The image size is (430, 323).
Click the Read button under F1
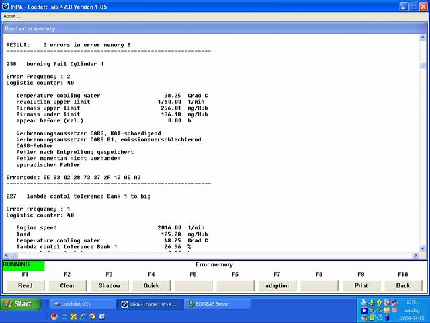[x=25, y=285]
